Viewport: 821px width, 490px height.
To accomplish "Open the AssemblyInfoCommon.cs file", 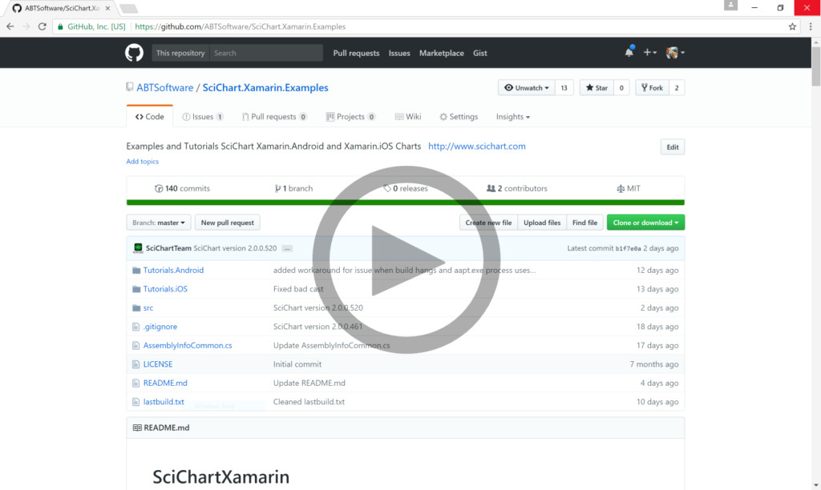I will (x=188, y=346).
